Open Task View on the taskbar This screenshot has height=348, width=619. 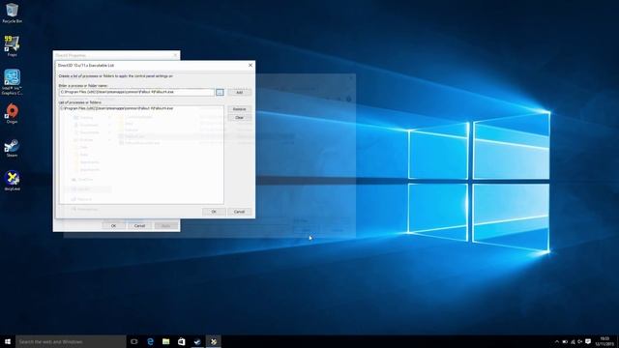(134, 341)
